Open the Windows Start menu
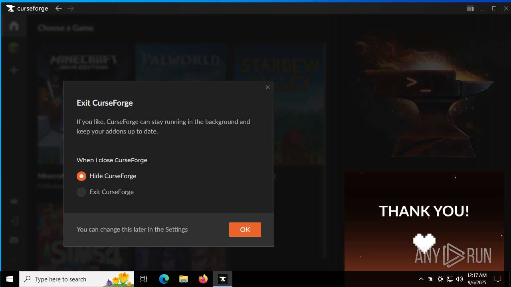Image resolution: width=511 pixels, height=287 pixels. [x=10, y=279]
